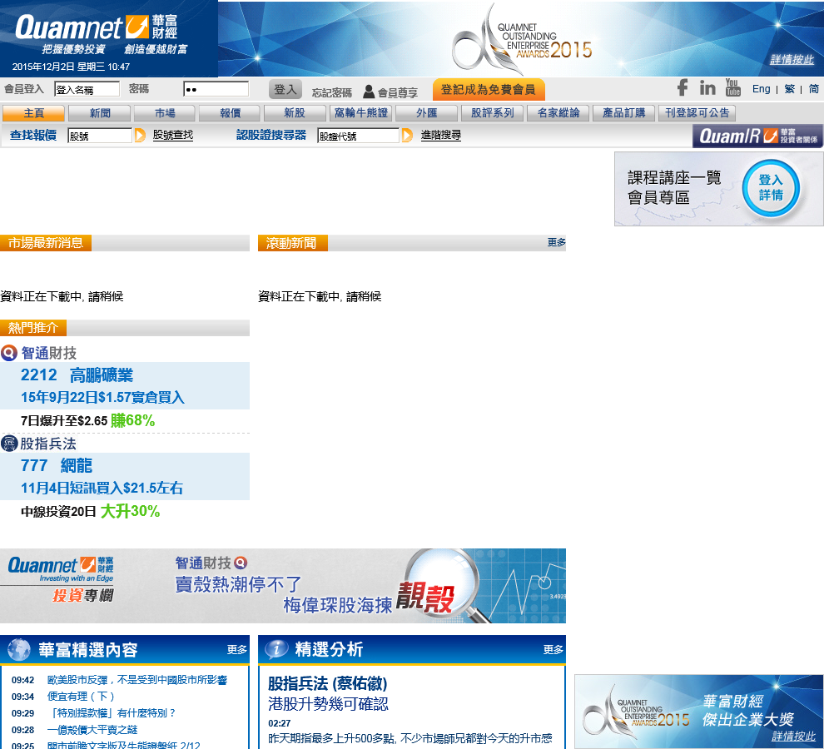Click the 15年9月22日$1.57實倉買入 line

(x=102, y=397)
